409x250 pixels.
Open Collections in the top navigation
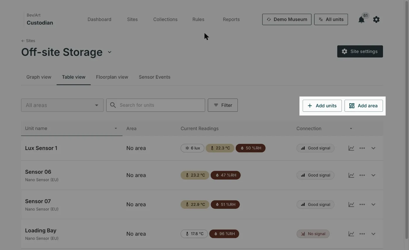coord(165,20)
